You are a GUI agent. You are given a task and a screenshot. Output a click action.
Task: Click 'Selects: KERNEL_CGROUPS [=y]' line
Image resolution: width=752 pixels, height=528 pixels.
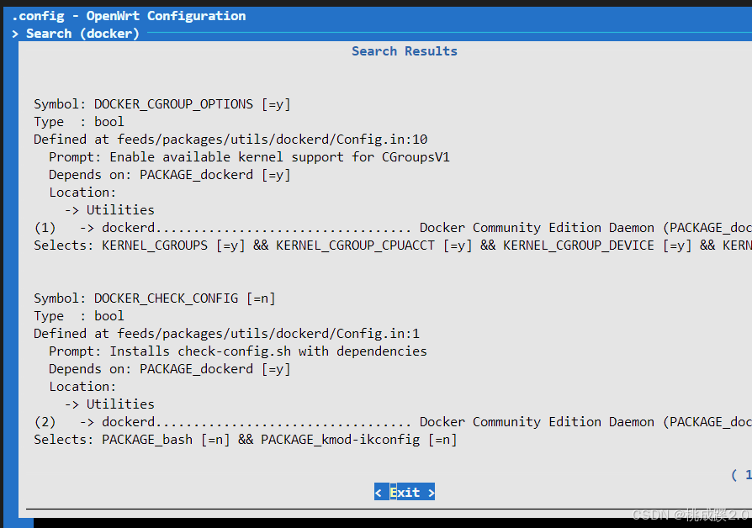pyautogui.click(x=392, y=246)
